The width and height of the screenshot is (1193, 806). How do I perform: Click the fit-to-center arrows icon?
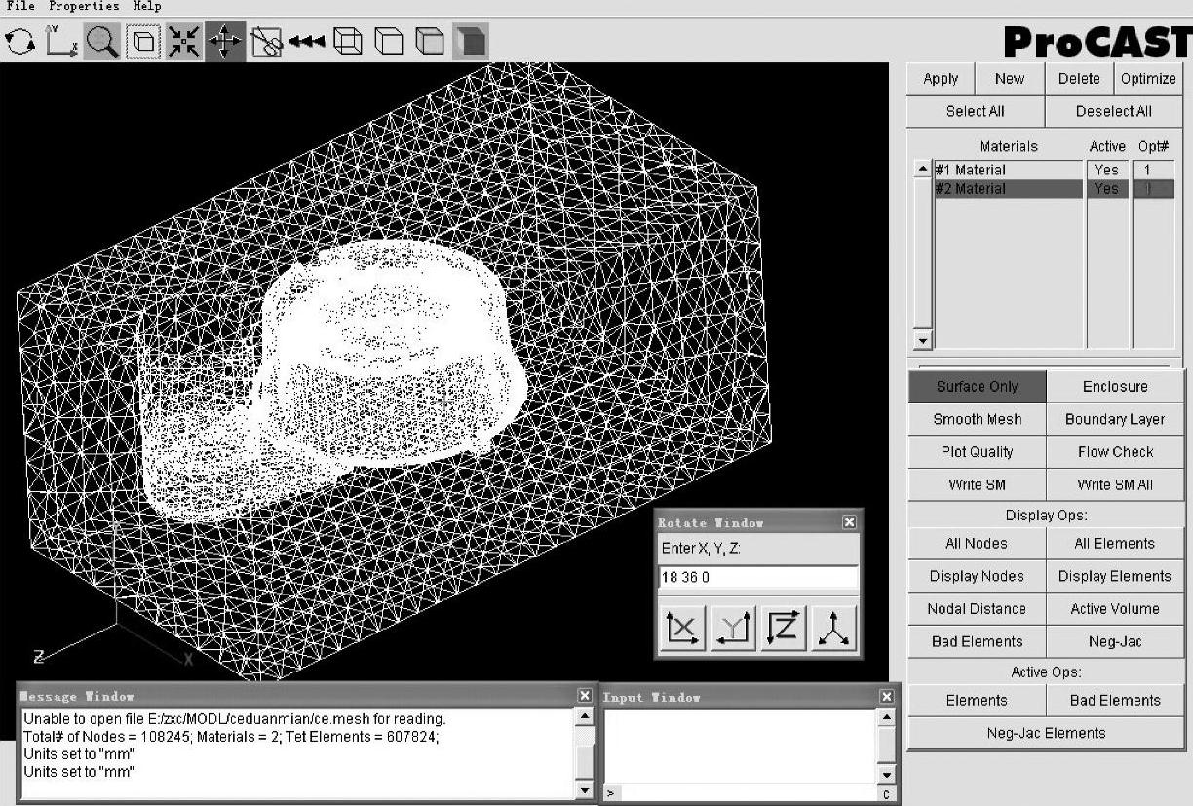184,41
